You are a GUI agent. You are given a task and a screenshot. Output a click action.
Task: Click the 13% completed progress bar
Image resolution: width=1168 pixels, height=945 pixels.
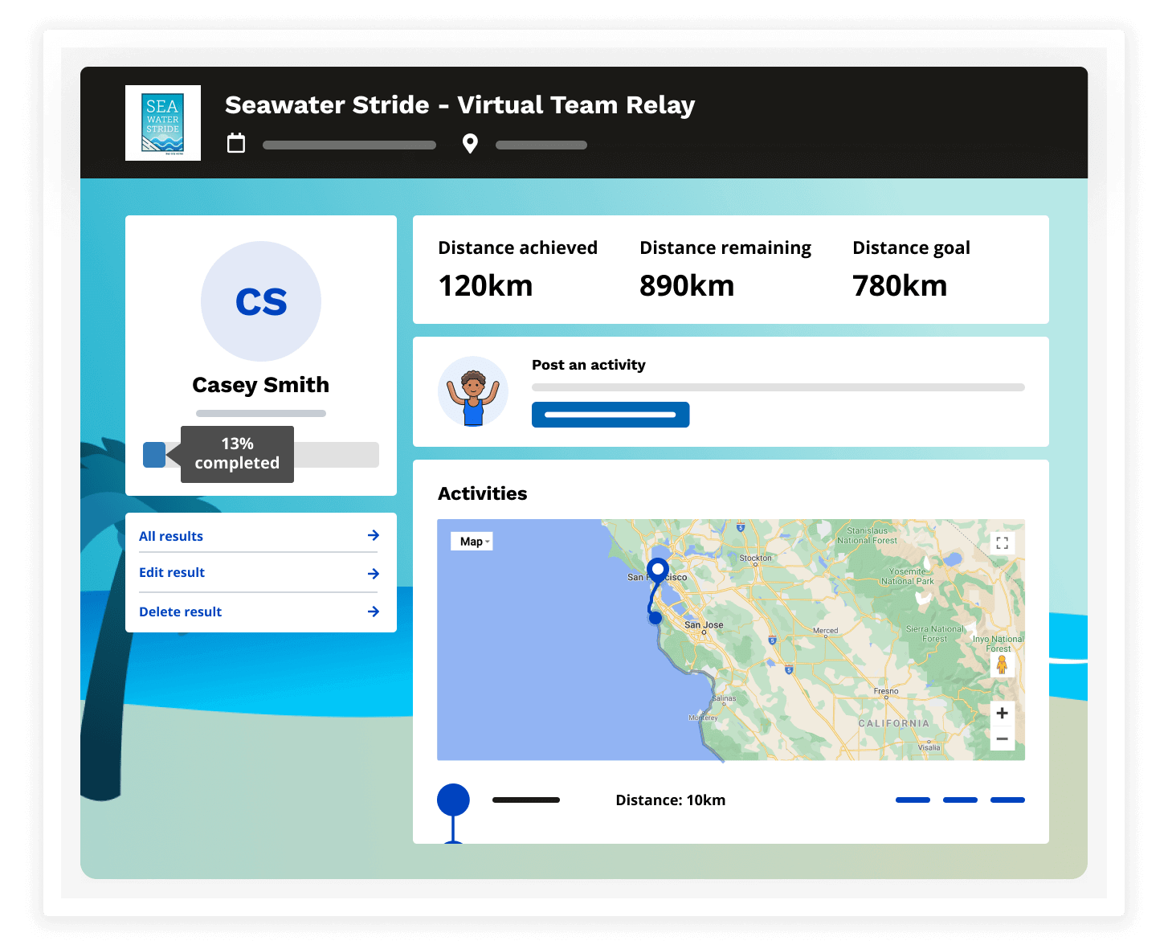click(261, 455)
